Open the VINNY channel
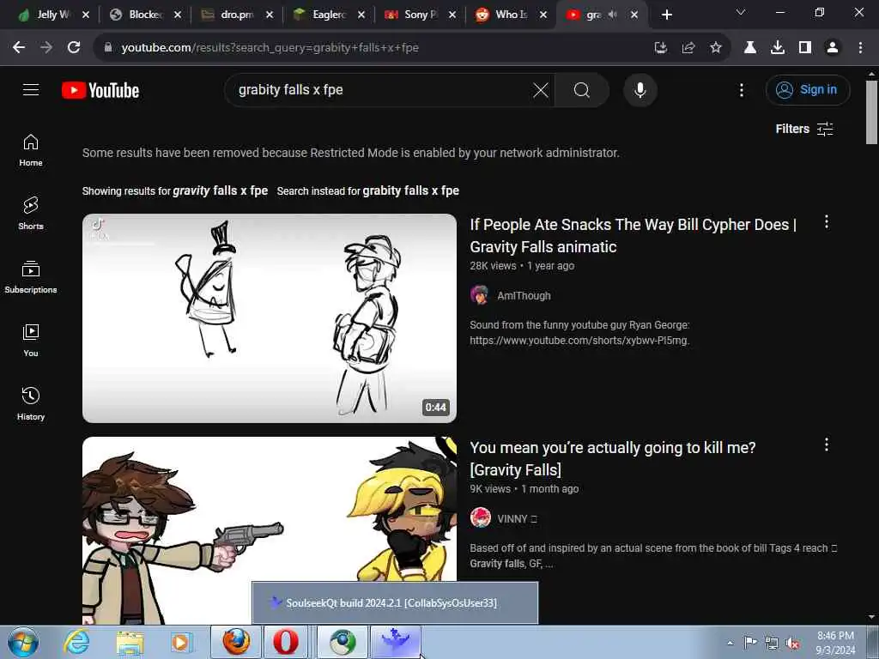 [x=512, y=519]
